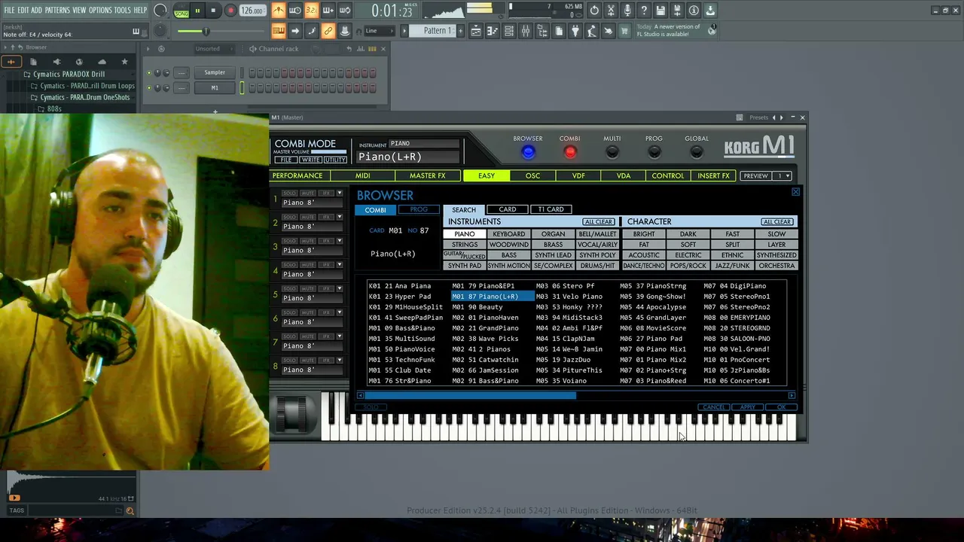This screenshot has height=542, width=964.
Task: Switch to the OSC tab
Action: pos(532,176)
